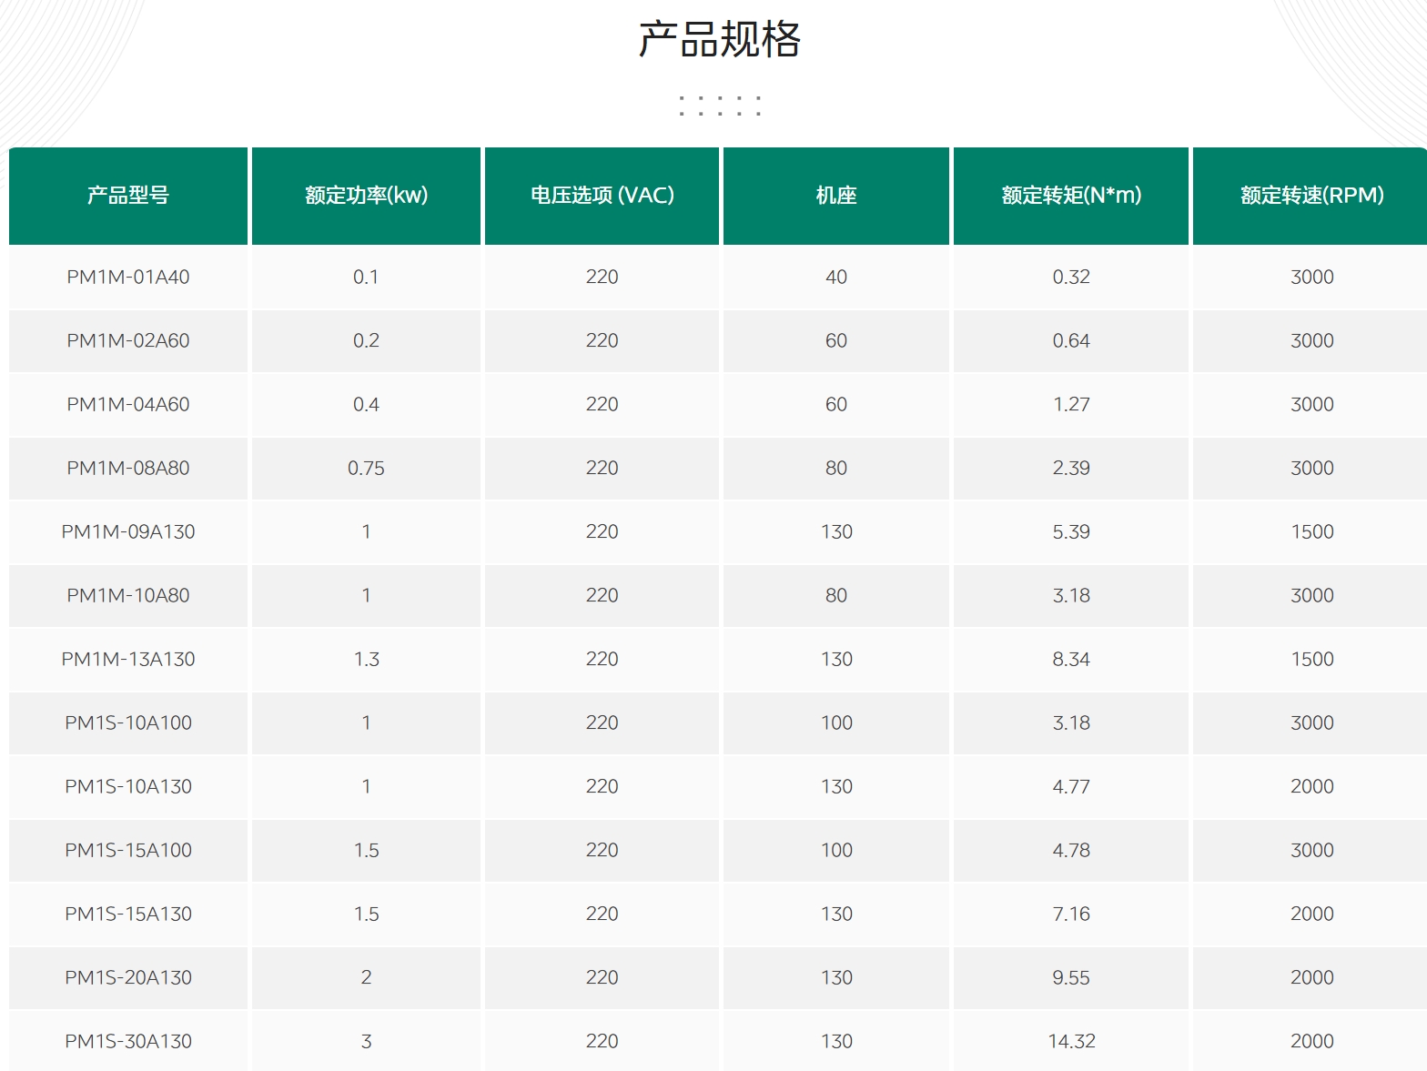This screenshot has width=1427, height=1071.
Task: Click the 产品规格 page title
Action: 719,40
